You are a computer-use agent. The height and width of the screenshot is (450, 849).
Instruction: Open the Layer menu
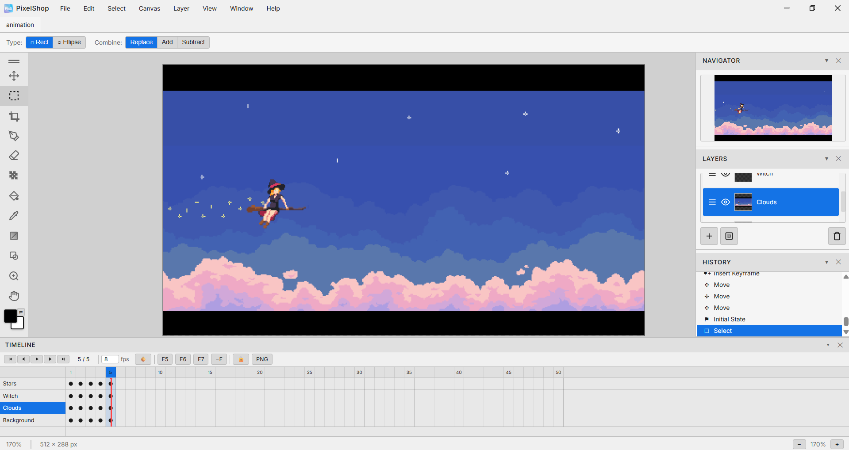(181, 8)
